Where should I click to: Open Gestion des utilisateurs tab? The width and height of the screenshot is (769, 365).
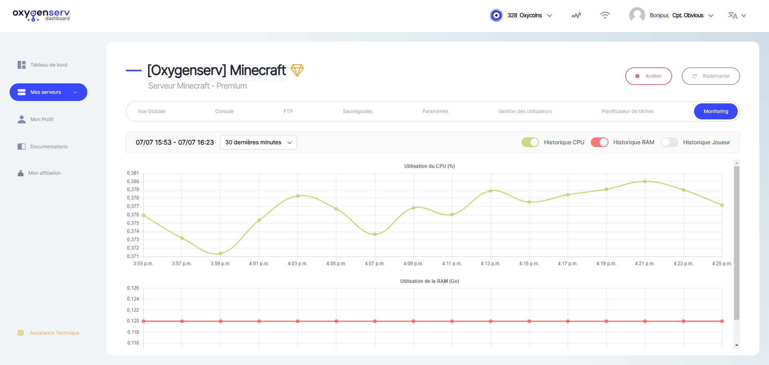[525, 111]
